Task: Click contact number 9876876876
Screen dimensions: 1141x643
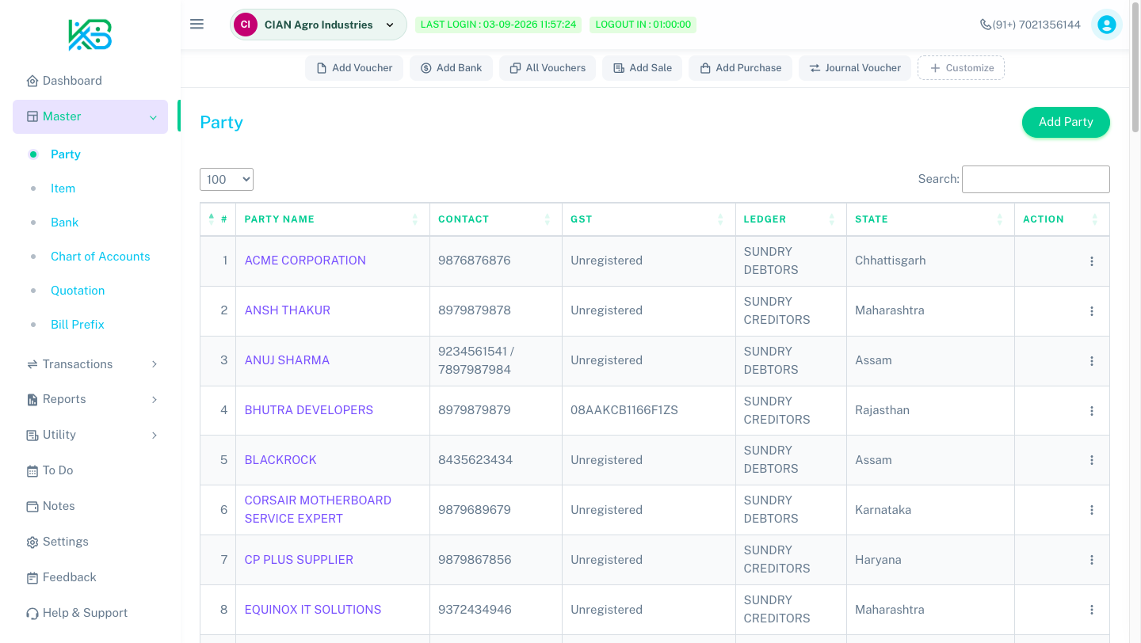Action: click(x=475, y=261)
